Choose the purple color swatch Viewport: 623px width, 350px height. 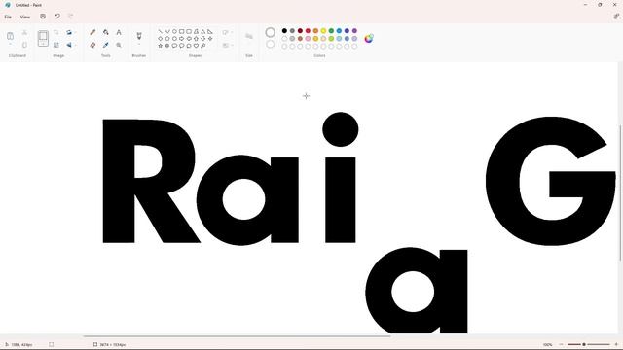click(x=354, y=31)
